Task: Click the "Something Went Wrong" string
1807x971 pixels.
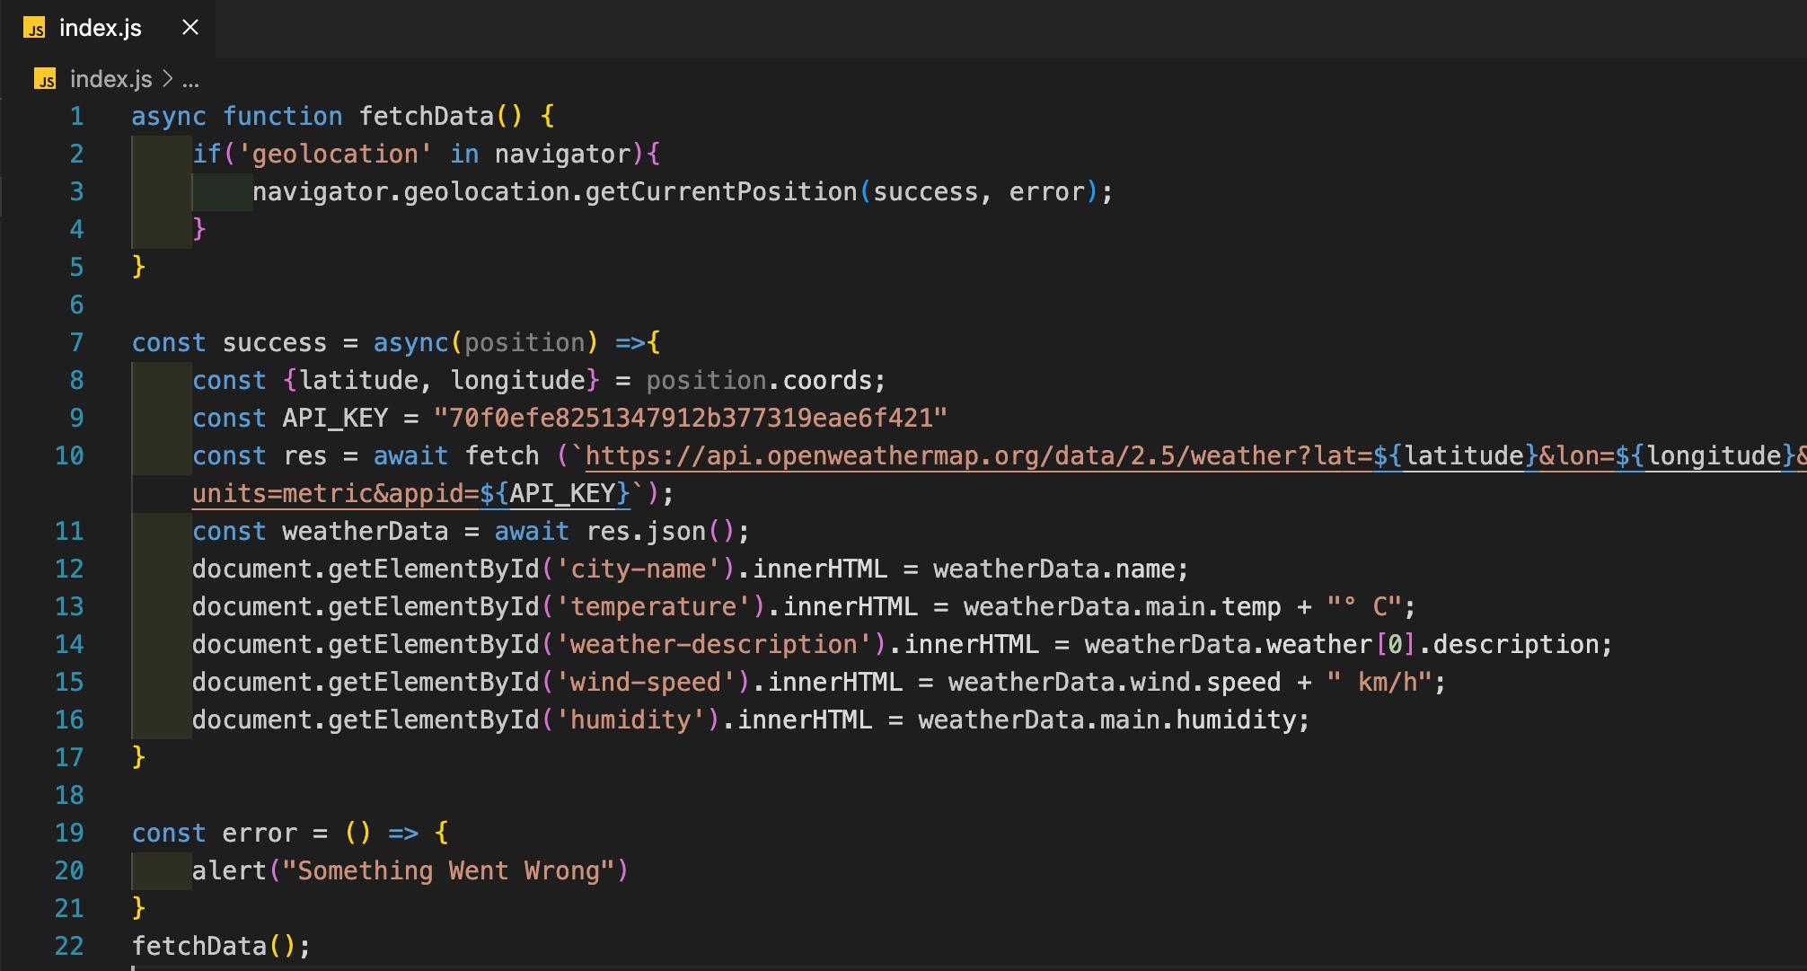Action: pyautogui.click(x=448, y=870)
